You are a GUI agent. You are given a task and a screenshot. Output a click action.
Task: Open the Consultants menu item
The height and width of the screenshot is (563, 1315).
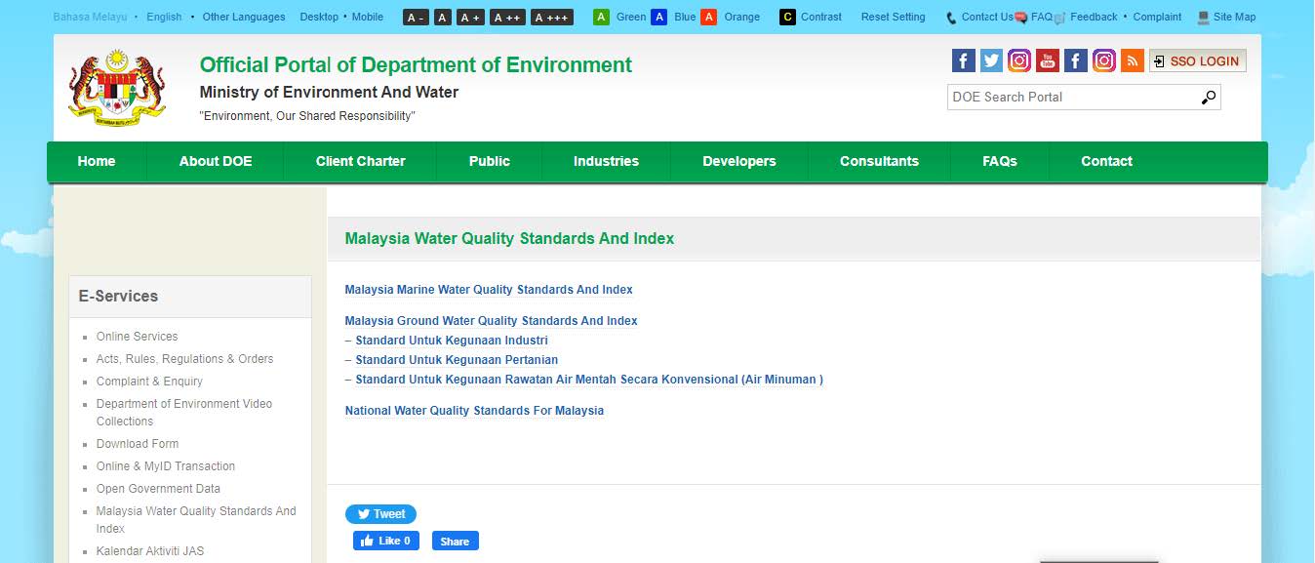tap(879, 162)
